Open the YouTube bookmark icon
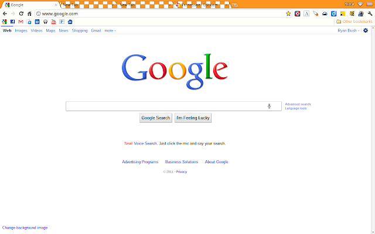This screenshot has width=375, height=234. pos(53,22)
